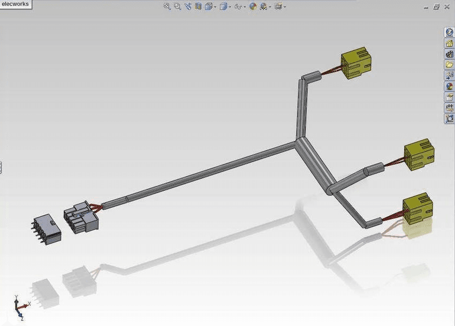Open the Appearances sphere tab in task pane
The height and width of the screenshot is (326, 455).
pyautogui.click(x=449, y=86)
